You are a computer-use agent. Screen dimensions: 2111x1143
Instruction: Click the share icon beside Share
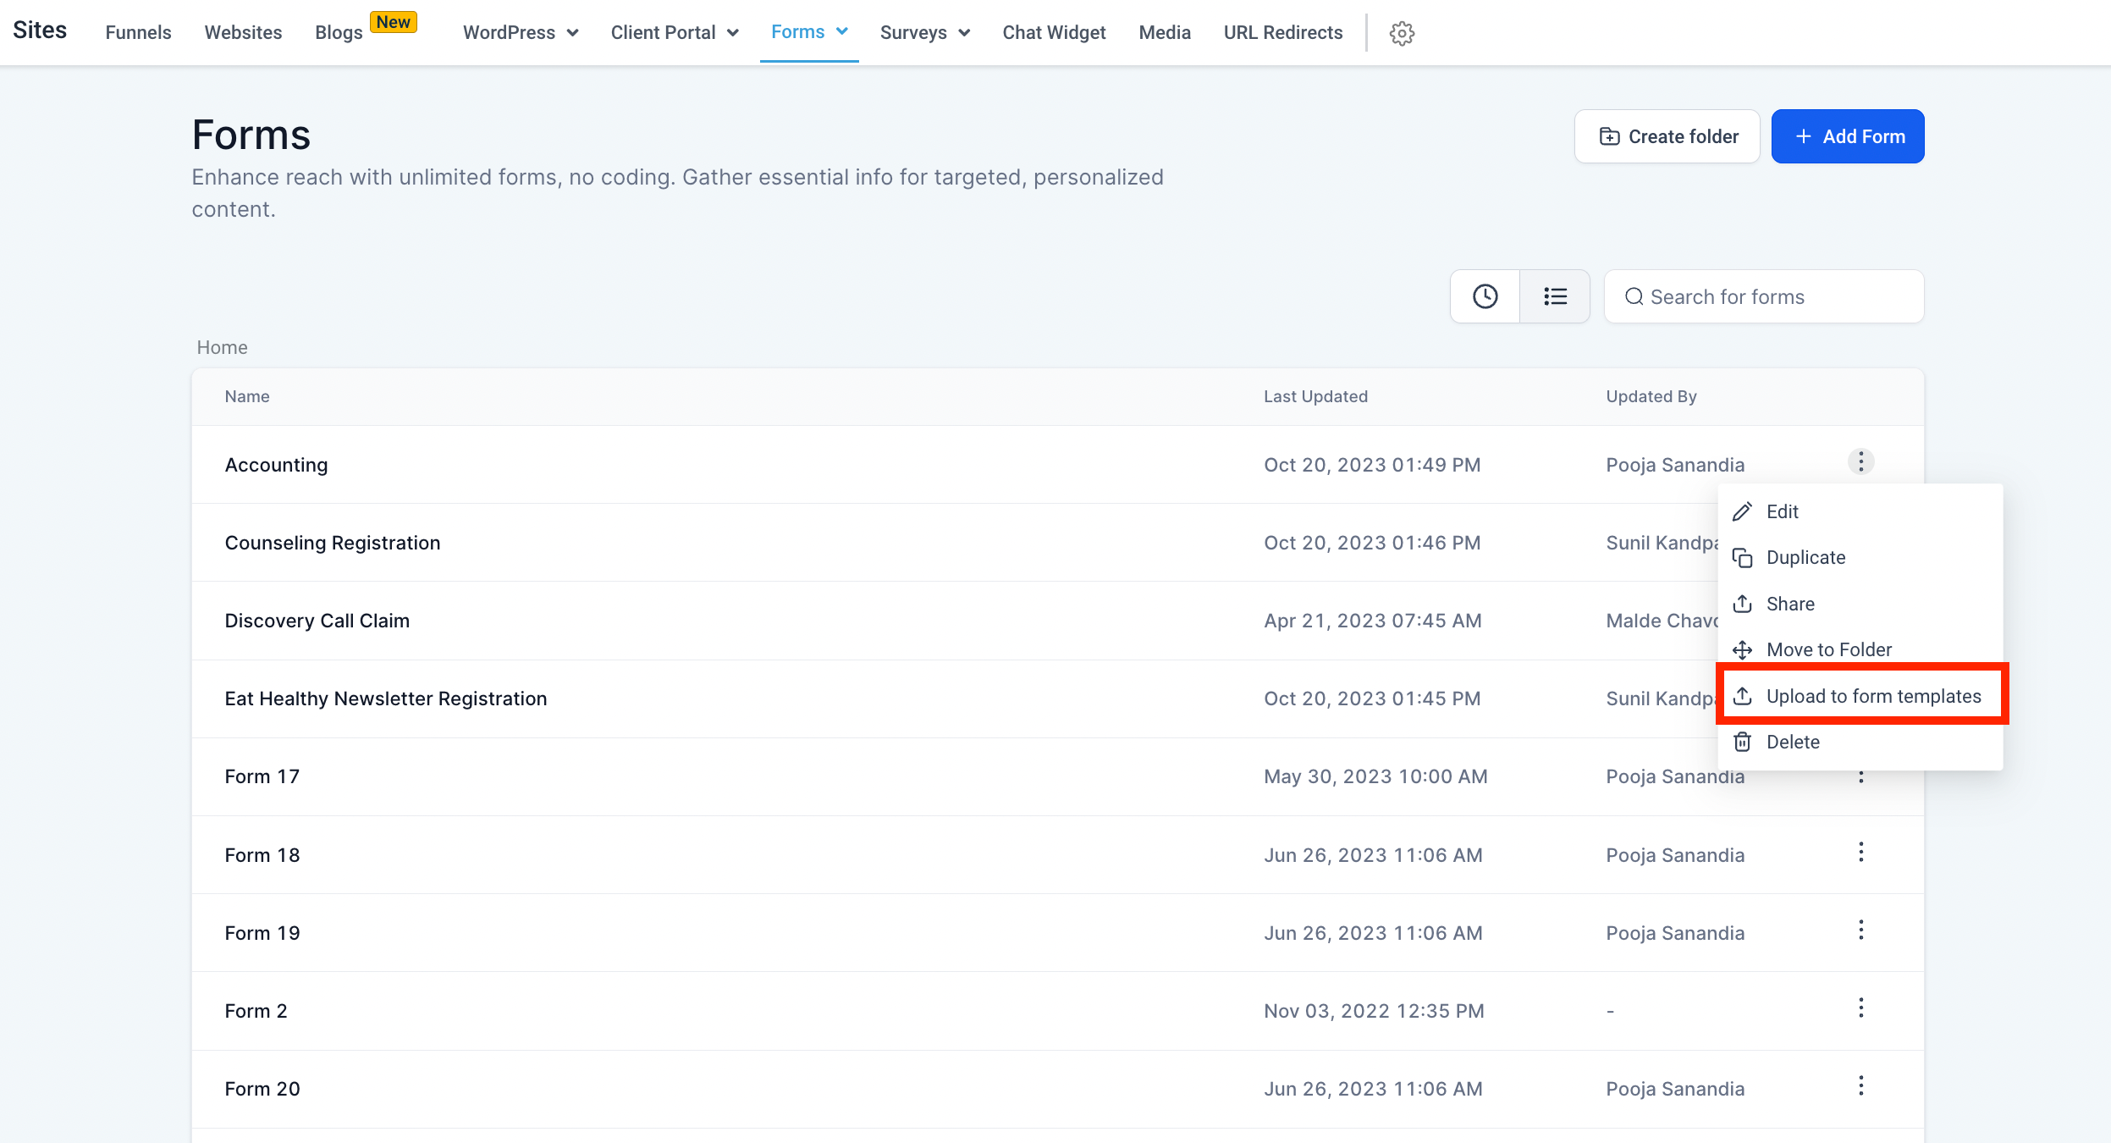pos(1742,604)
